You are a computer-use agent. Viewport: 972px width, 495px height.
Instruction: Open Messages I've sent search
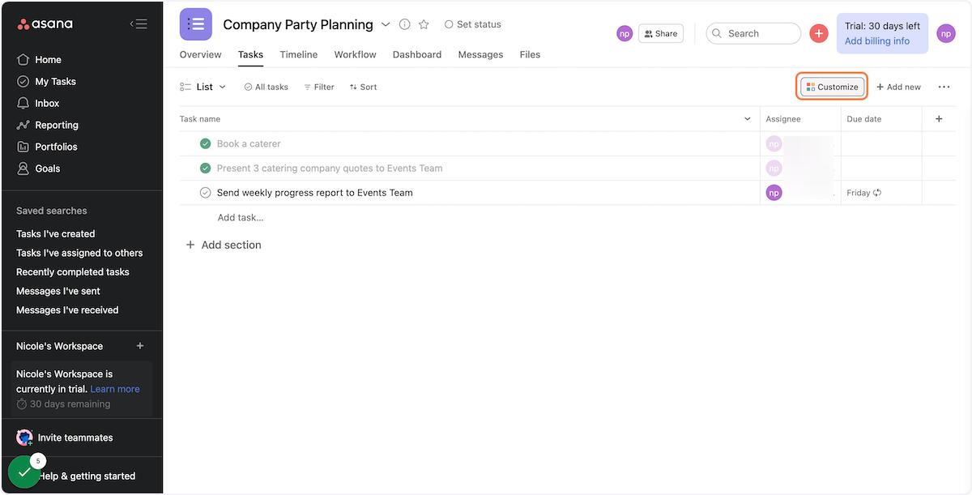click(x=58, y=291)
